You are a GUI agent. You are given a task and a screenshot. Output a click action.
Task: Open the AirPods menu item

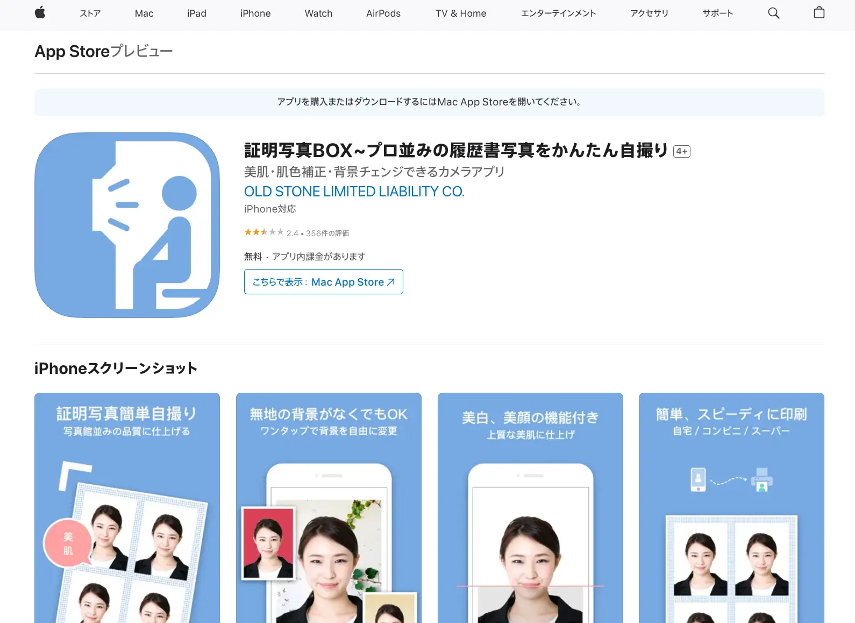(x=383, y=13)
